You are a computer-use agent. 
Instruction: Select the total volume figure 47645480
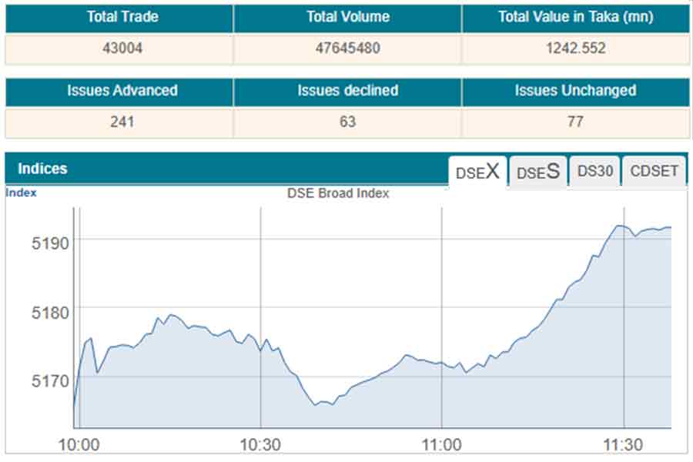pos(347,49)
